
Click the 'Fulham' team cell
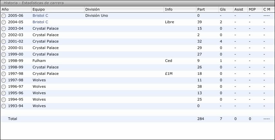point(39,61)
